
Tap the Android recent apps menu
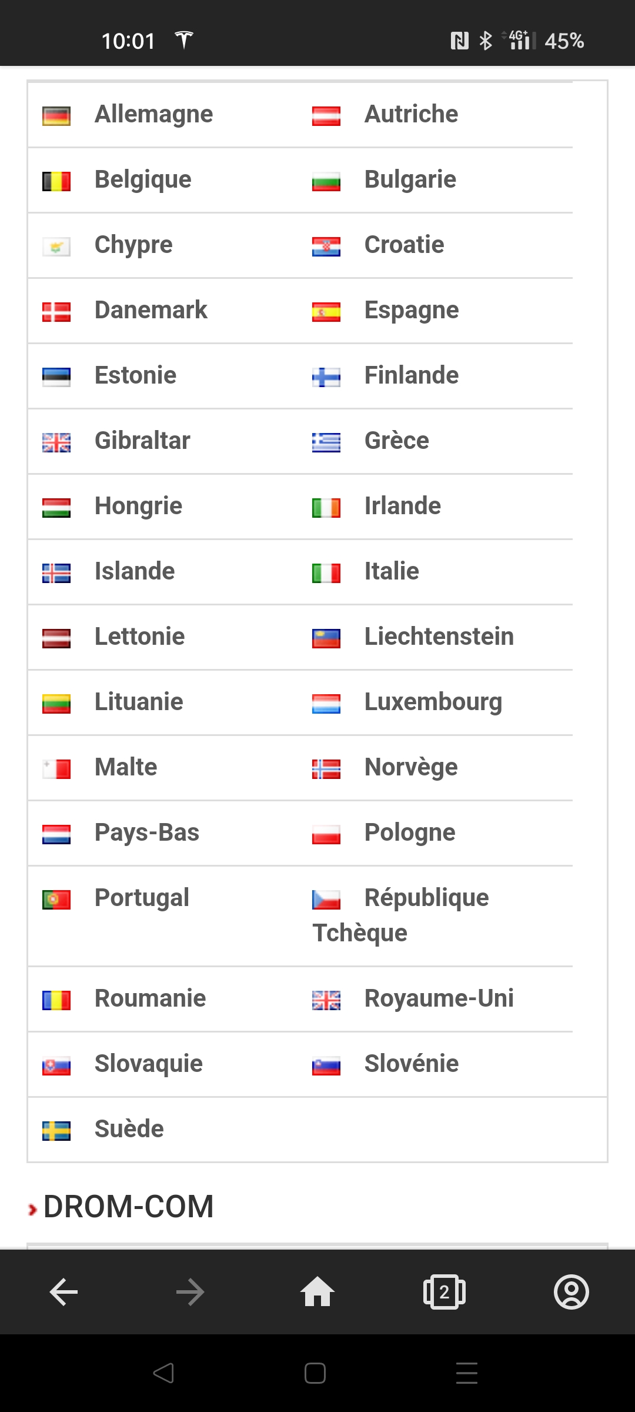click(467, 1373)
